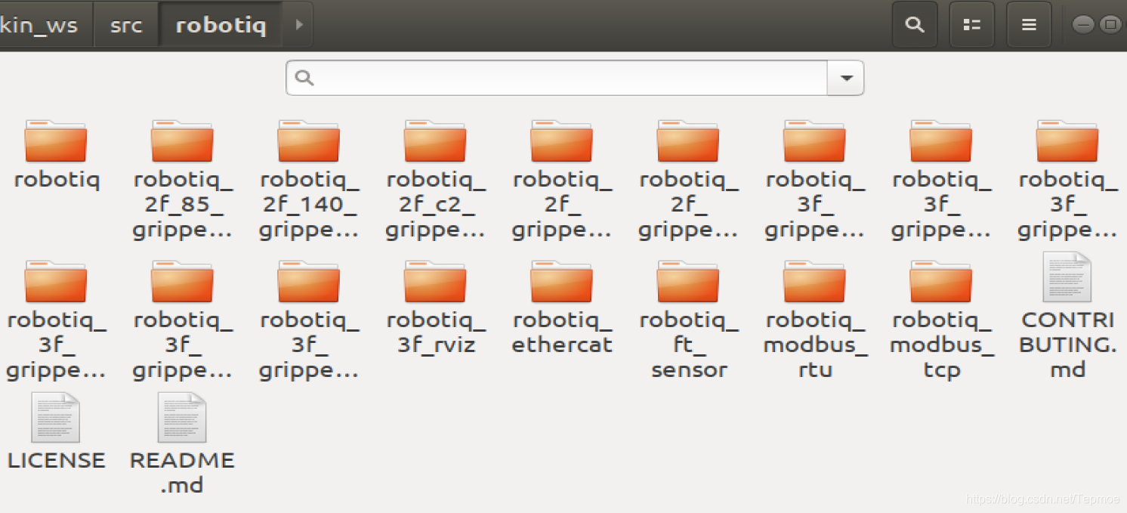Click the robotiq path bar button
The image size is (1127, 513).
221,25
